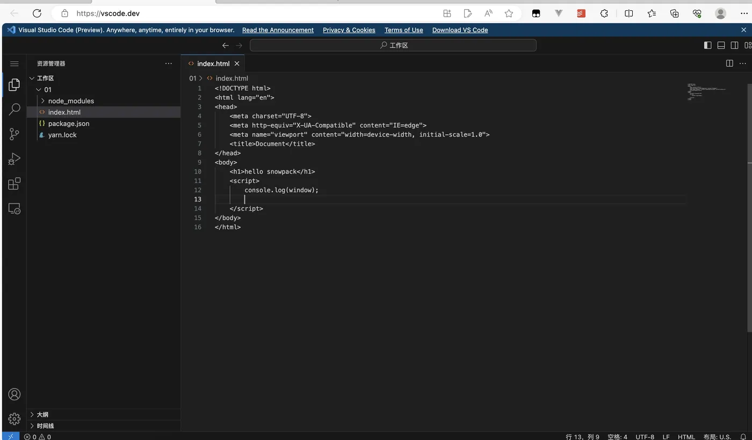Open the notifications bell in status bar
Image resolution: width=752 pixels, height=440 pixels.
point(743,437)
